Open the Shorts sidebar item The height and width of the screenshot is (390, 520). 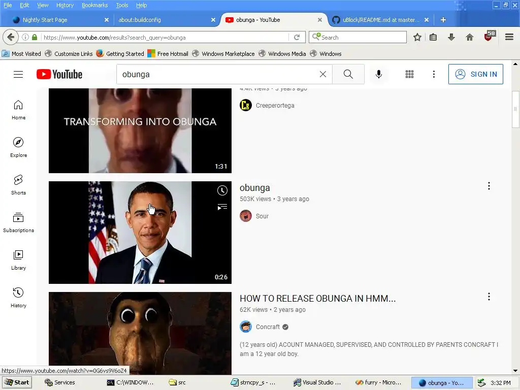pyautogui.click(x=19, y=185)
